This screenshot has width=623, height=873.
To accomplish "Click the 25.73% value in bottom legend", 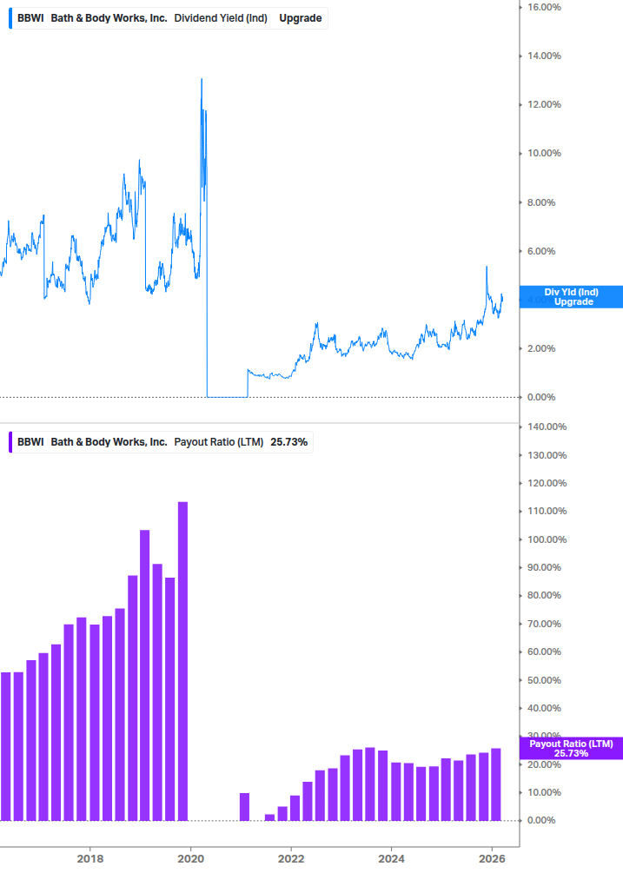I will (289, 442).
